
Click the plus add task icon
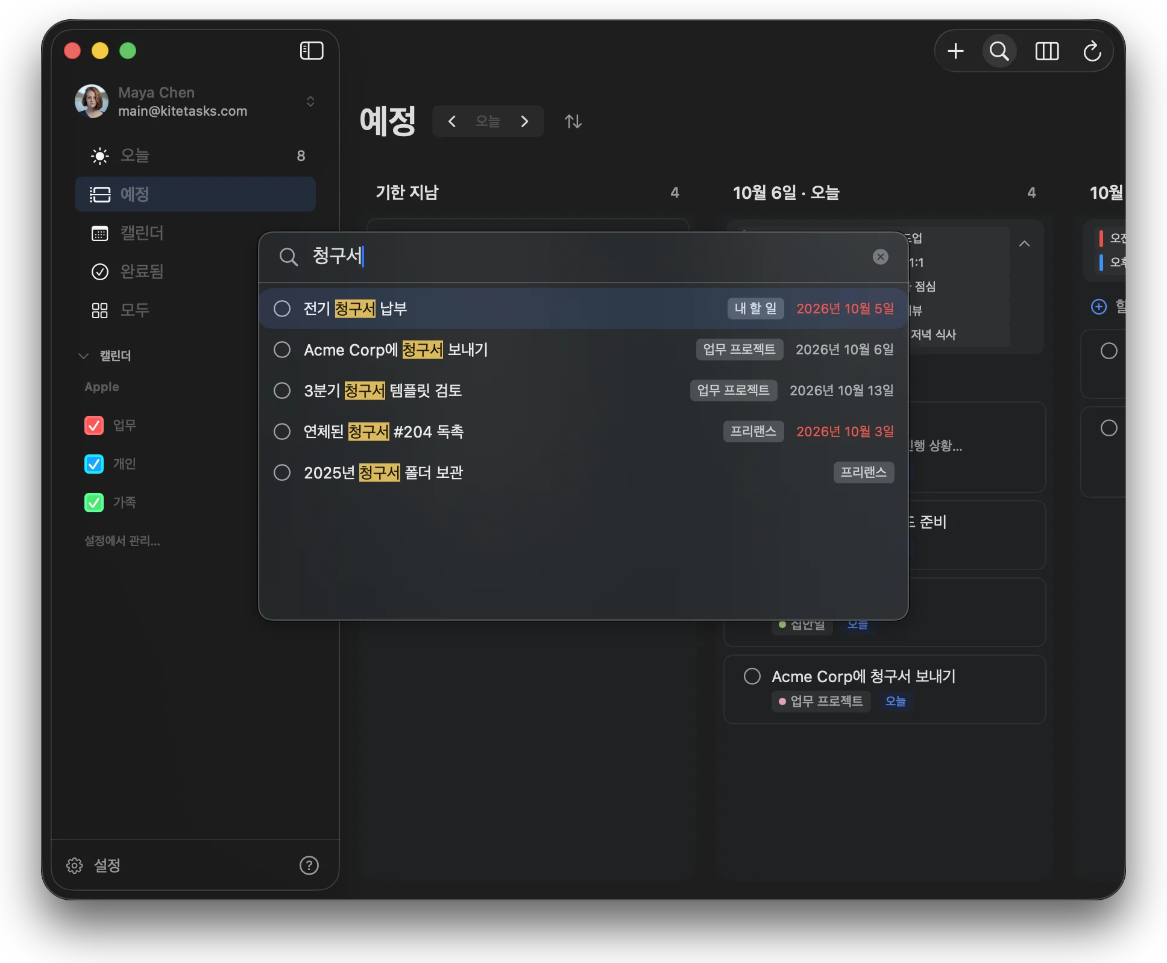pyautogui.click(x=955, y=51)
